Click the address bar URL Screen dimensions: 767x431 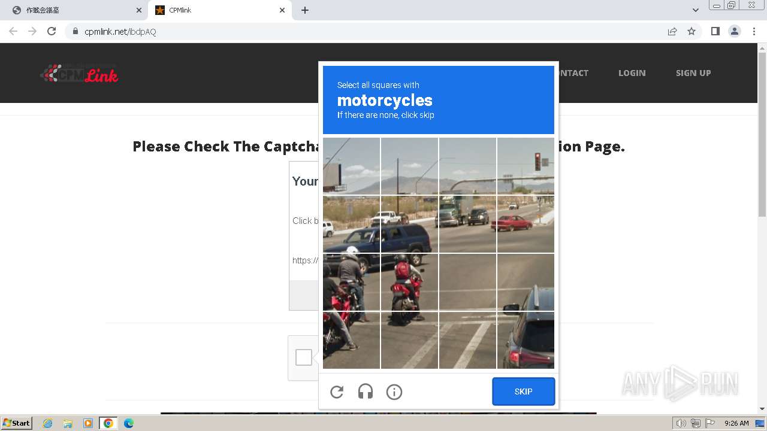tap(120, 32)
